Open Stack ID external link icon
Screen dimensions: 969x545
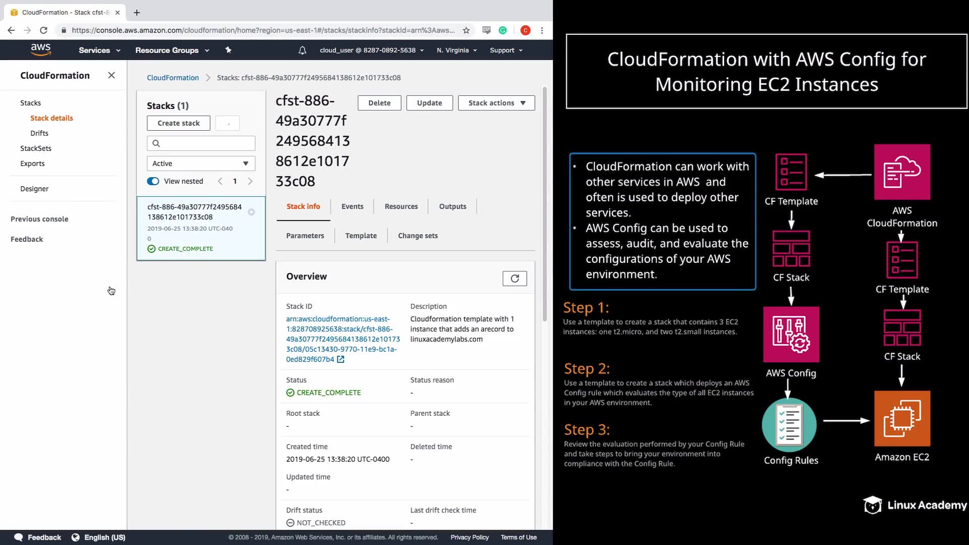coord(341,359)
